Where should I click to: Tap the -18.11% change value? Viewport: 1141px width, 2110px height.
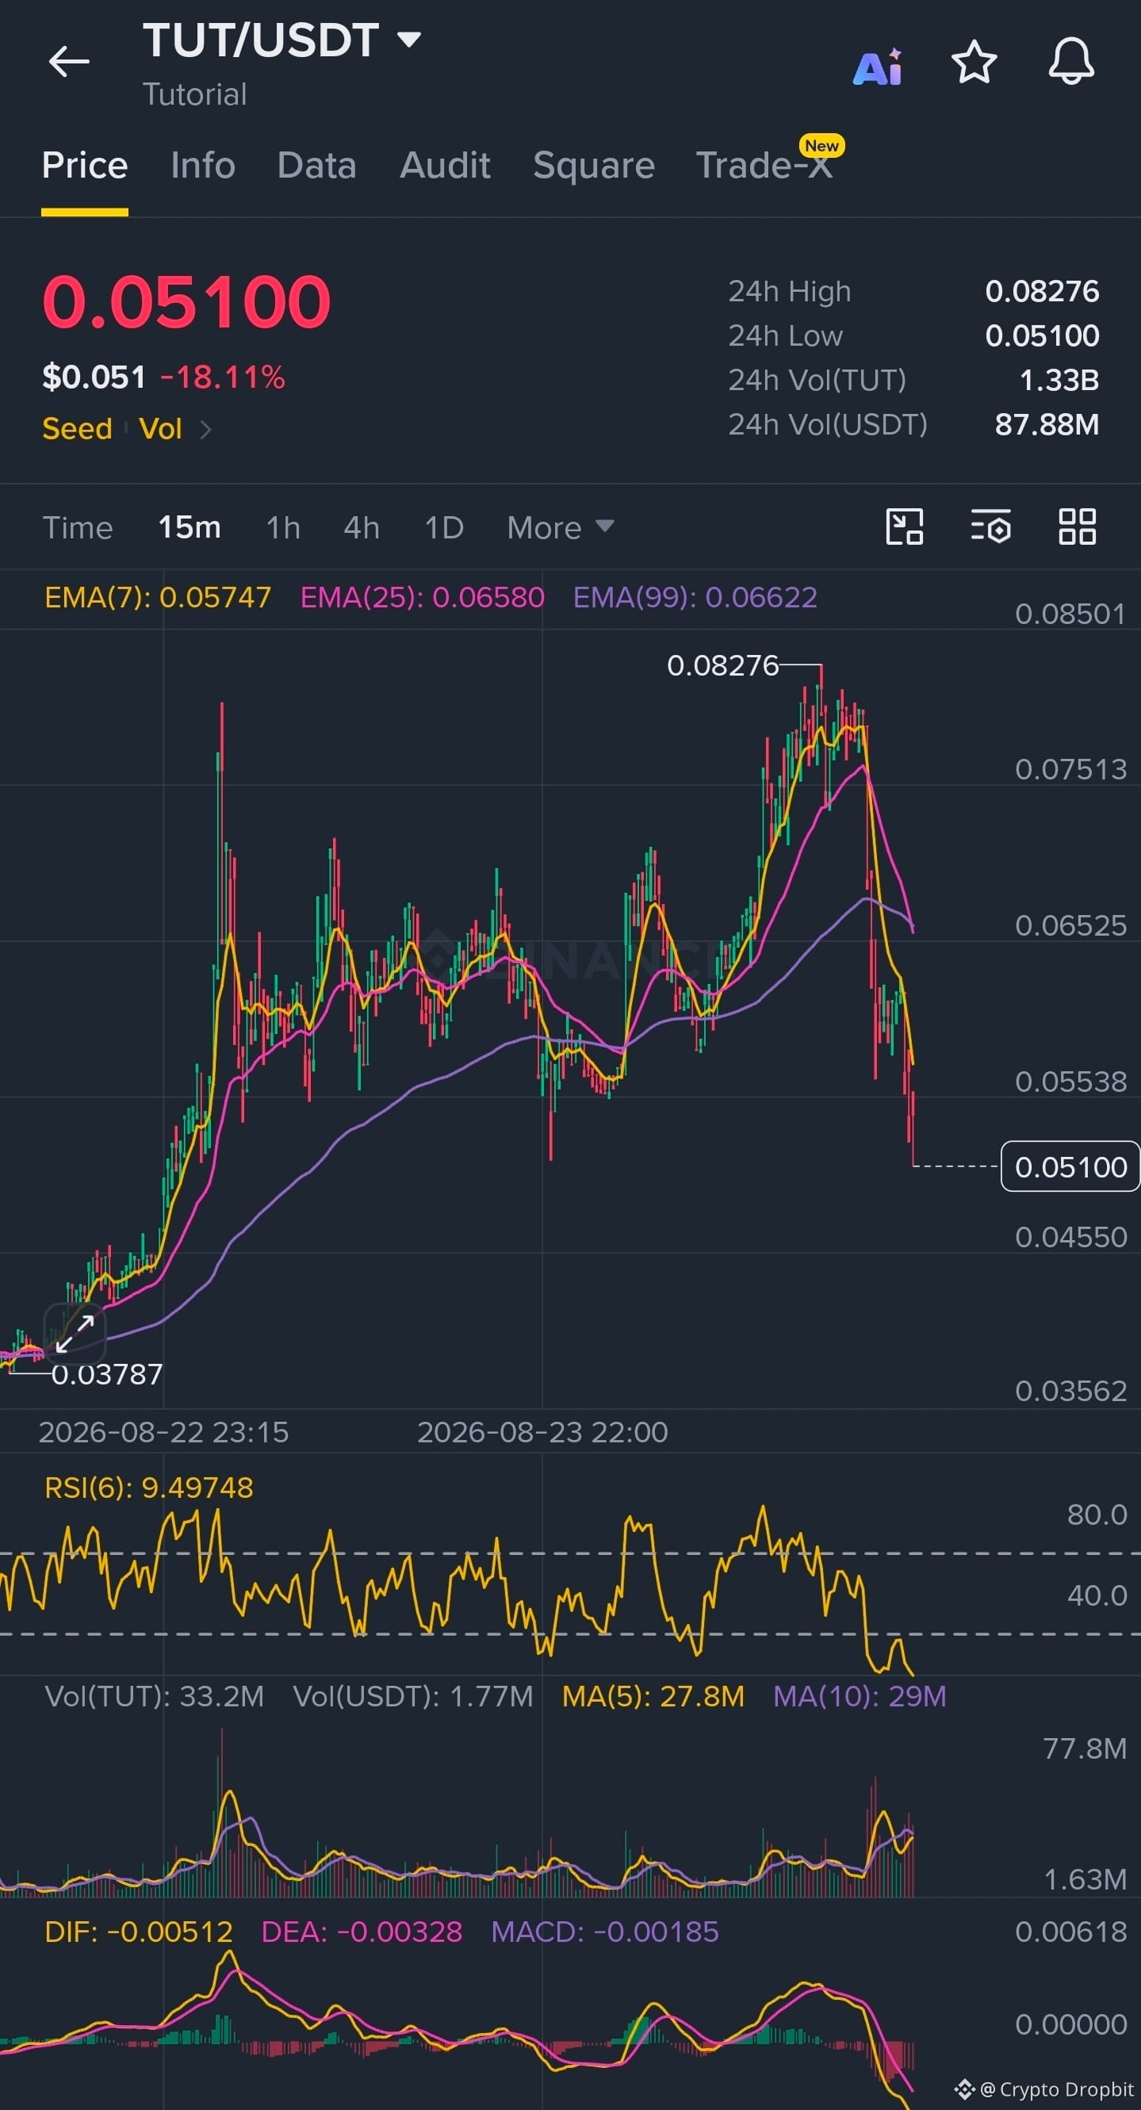click(223, 377)
